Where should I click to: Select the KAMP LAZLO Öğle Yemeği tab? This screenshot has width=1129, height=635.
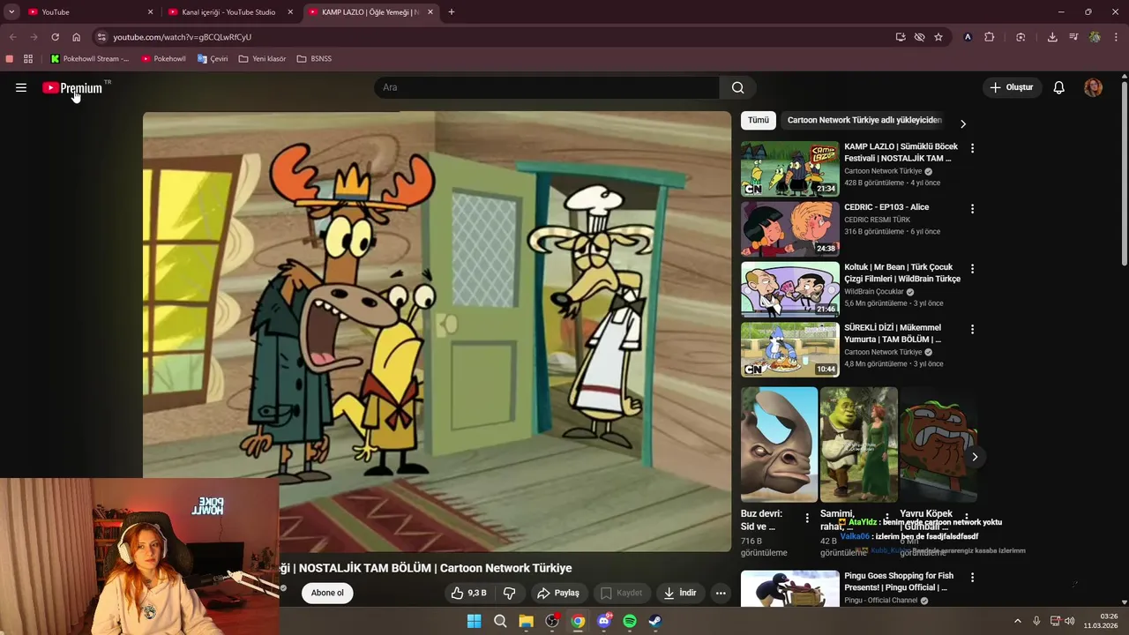[x=371, y=12]
